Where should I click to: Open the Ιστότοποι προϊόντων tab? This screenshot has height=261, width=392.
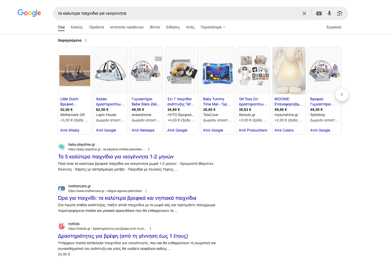(x=127, y=27)
